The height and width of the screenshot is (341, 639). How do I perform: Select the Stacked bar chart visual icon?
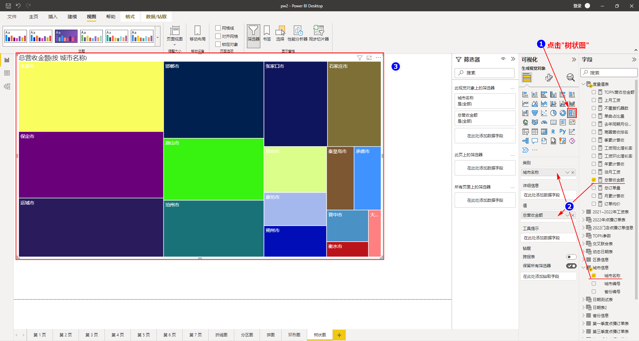click(525, 94)
